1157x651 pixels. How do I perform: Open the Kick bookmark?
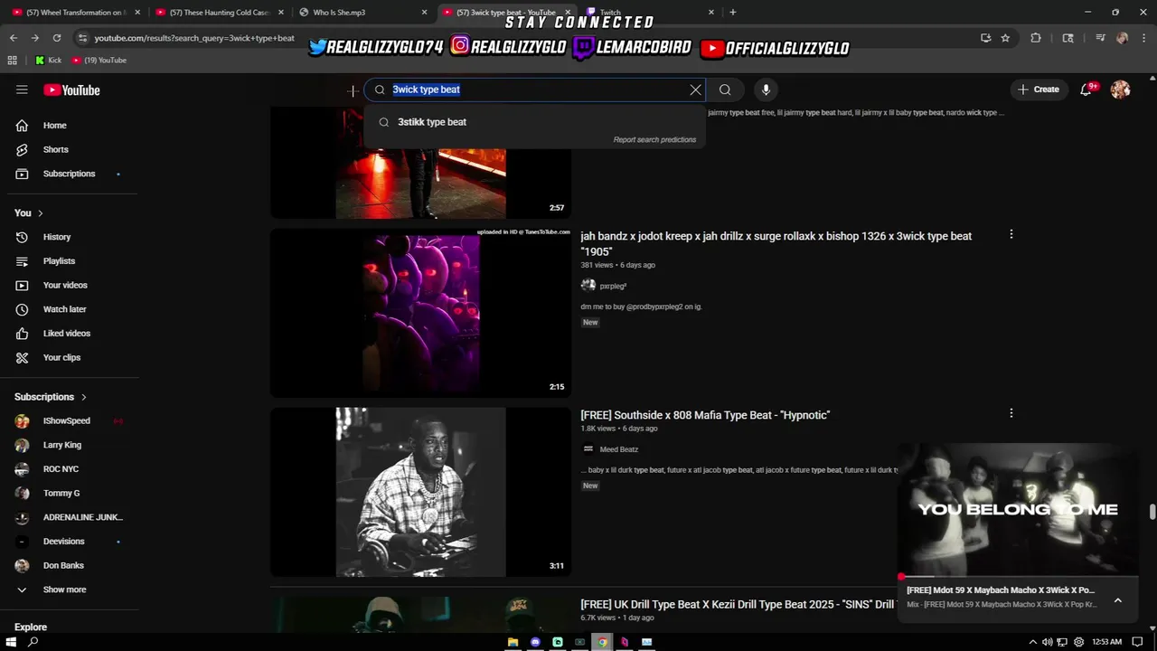click(48, 60)
